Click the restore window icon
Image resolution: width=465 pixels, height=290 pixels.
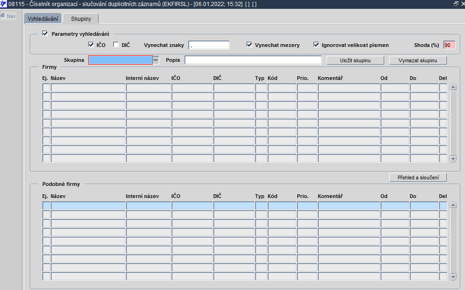pyautogui.click(x=456, y=4)
